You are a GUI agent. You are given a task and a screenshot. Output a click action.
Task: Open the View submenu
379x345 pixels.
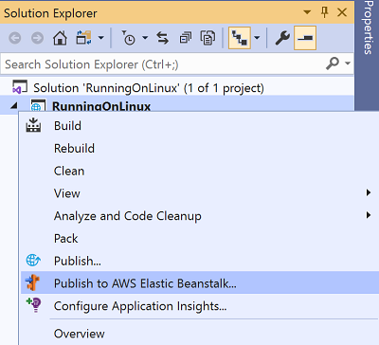coord(200,193)
